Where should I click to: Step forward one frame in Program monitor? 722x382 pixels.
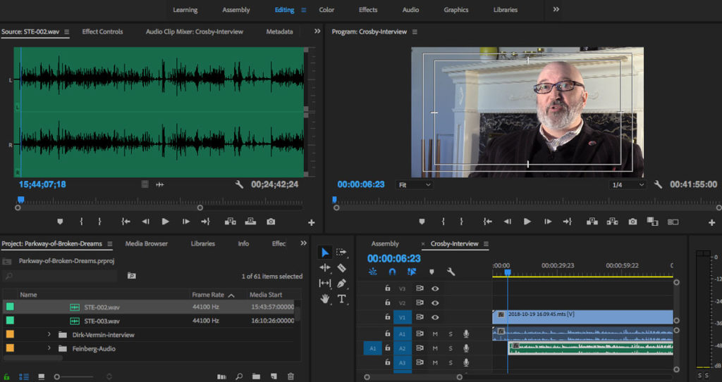[547, 222]
